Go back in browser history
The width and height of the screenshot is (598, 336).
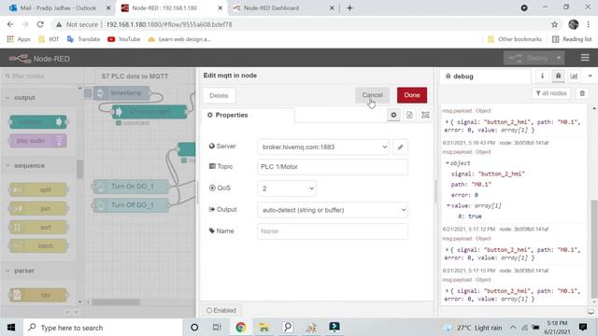click(x=10, y=24)
